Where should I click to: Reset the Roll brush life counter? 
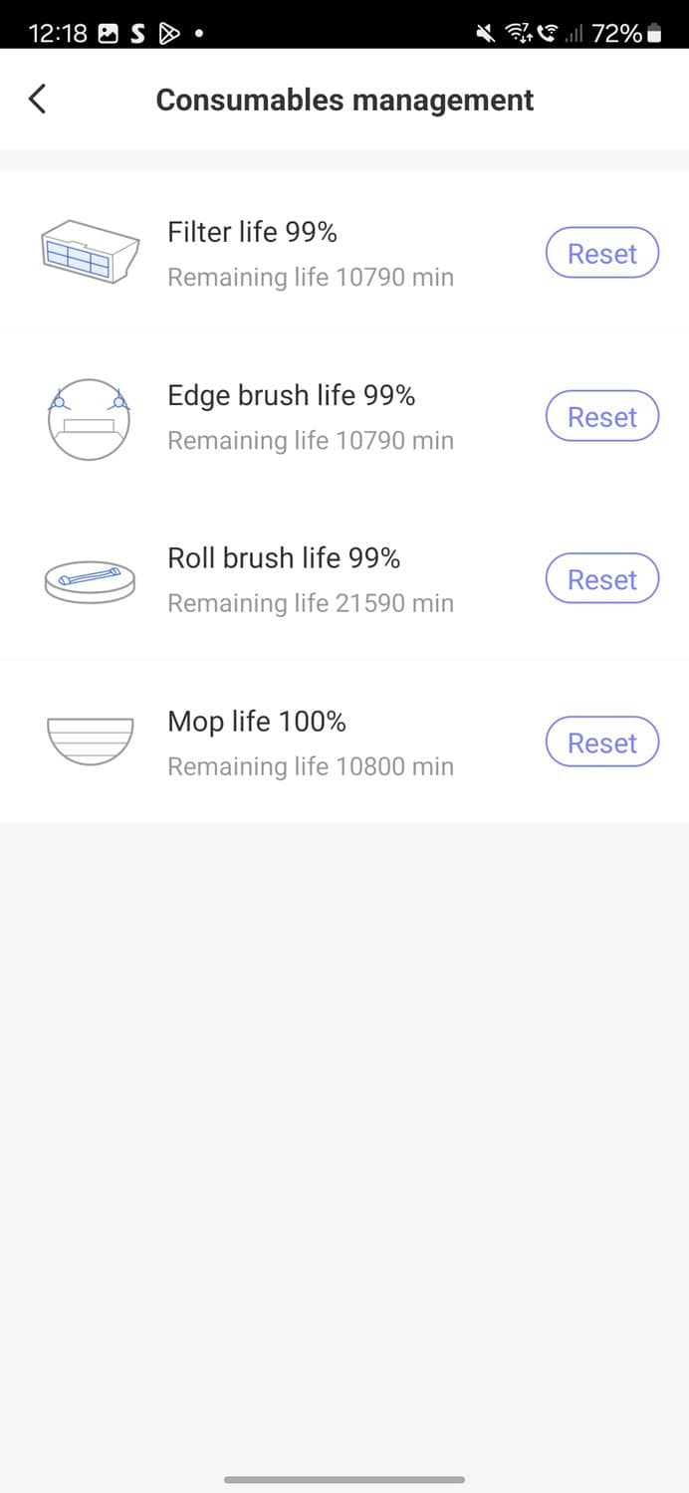[602, 580]
